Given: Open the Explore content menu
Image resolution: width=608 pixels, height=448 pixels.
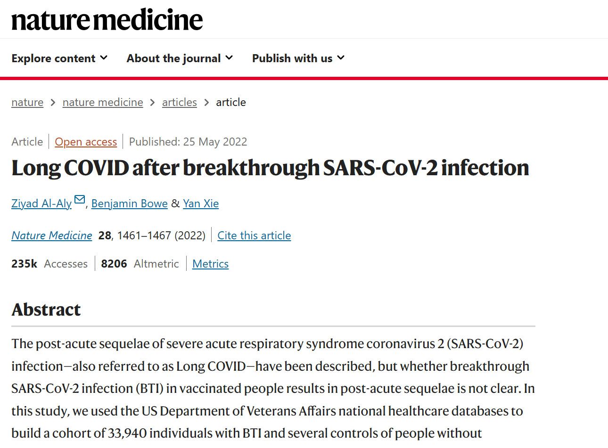Looking at the screenshot, I should coord(59,58).
